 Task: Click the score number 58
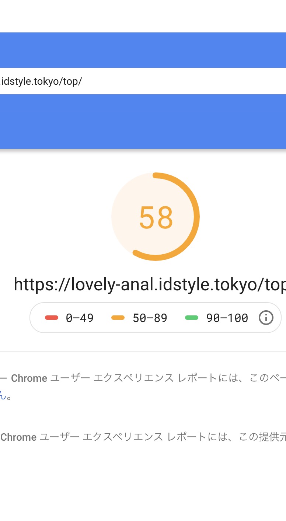coord(156,218)
